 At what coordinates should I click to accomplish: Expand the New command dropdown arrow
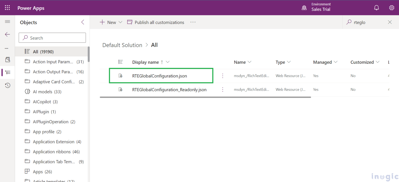pos(120,22)
